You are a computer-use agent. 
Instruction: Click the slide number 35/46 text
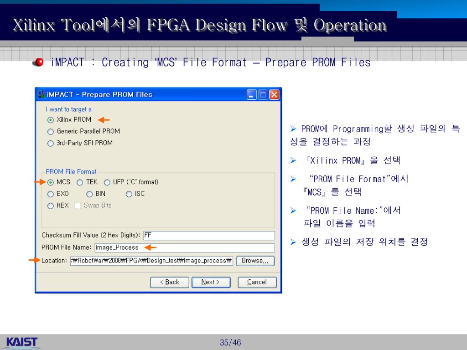click(230, 343)
